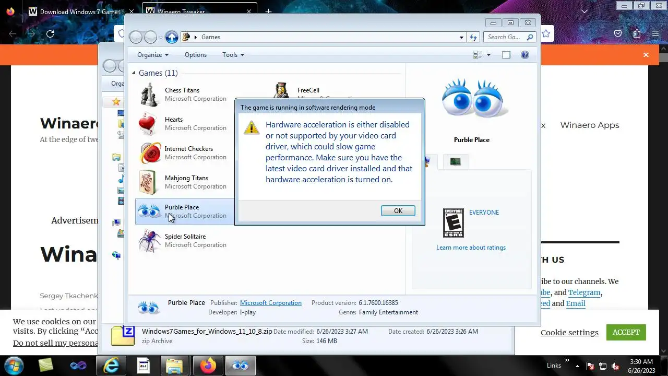Click the script window taskbar icon
Screen dimensions: 668x376
tap(143, 366)
